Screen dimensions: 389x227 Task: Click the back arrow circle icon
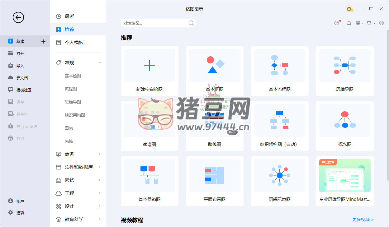point(18,17)
